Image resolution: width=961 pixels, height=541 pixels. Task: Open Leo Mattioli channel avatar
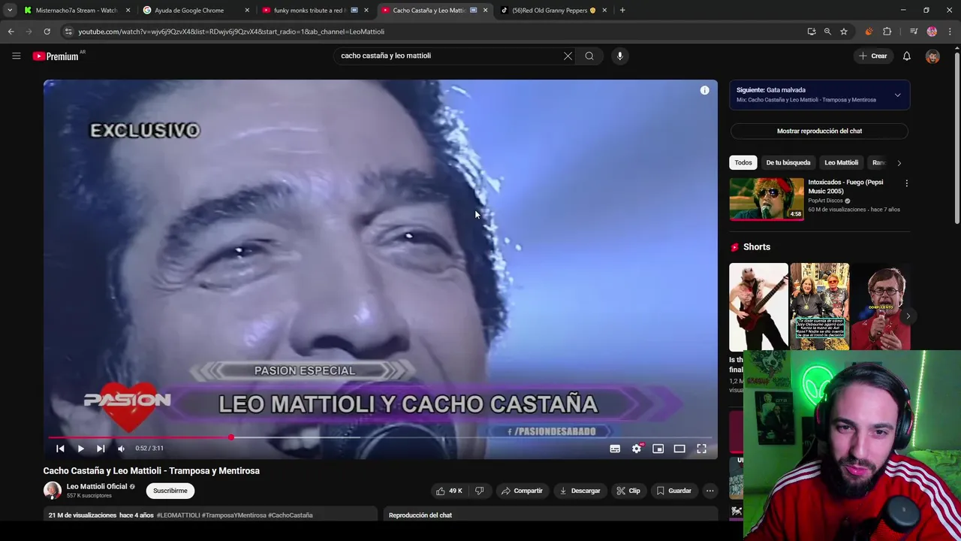(52, 491)
